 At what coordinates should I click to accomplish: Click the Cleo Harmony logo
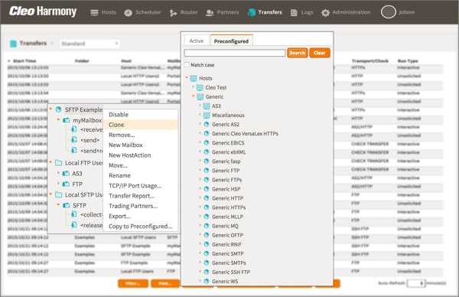point(43,11)
